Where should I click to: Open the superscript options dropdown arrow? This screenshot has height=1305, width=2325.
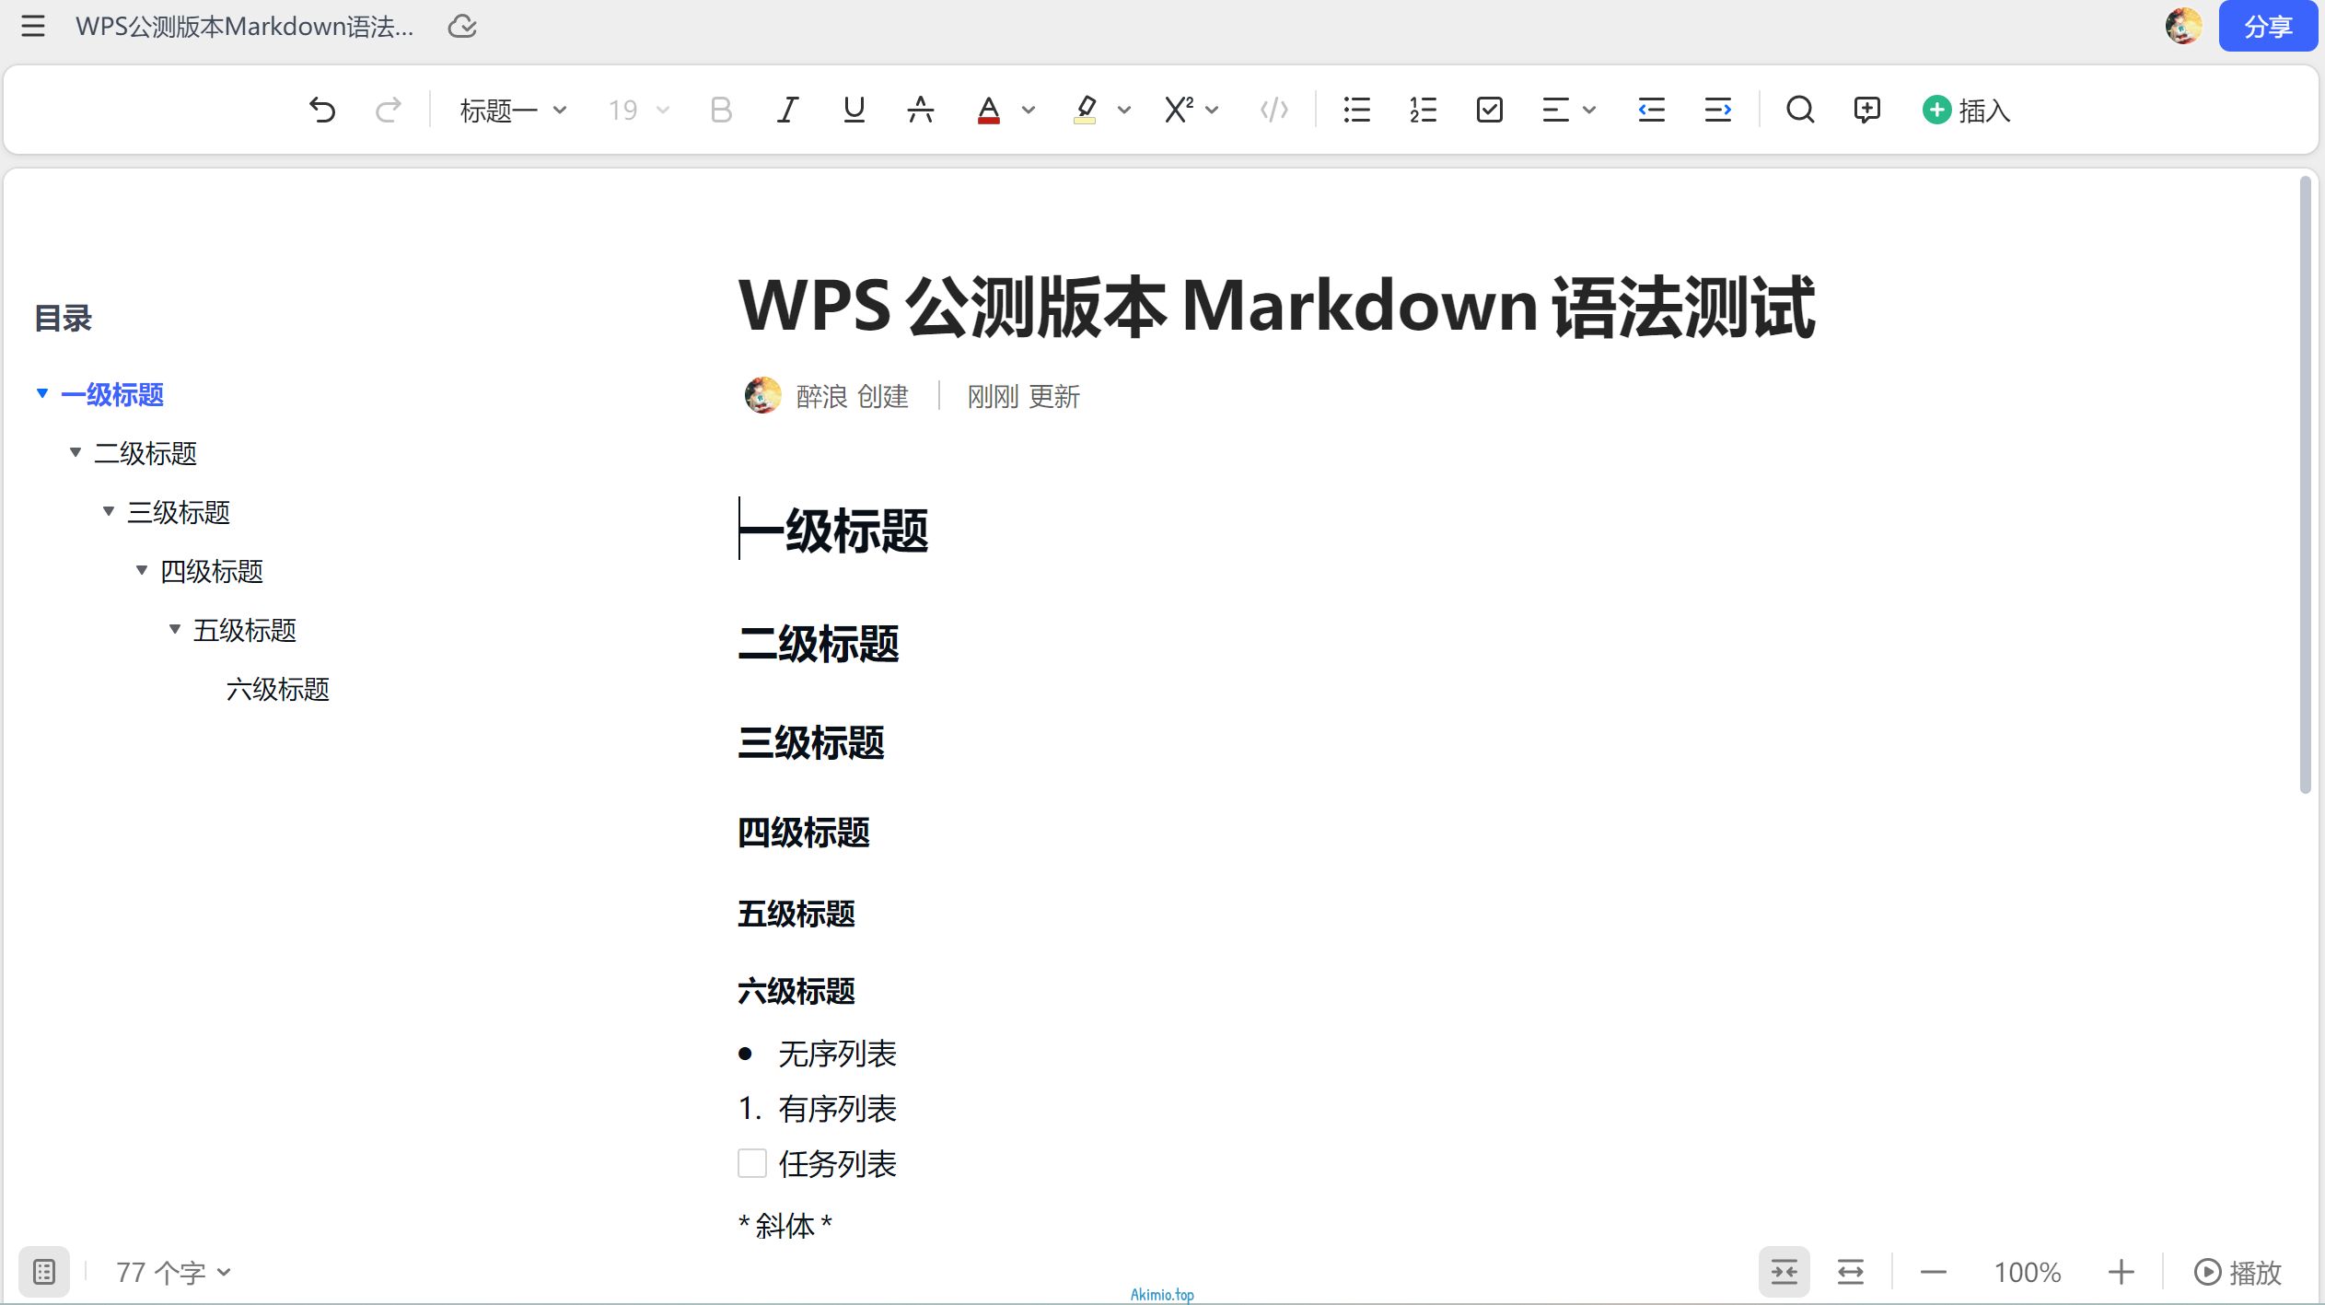coord(1212,111)
